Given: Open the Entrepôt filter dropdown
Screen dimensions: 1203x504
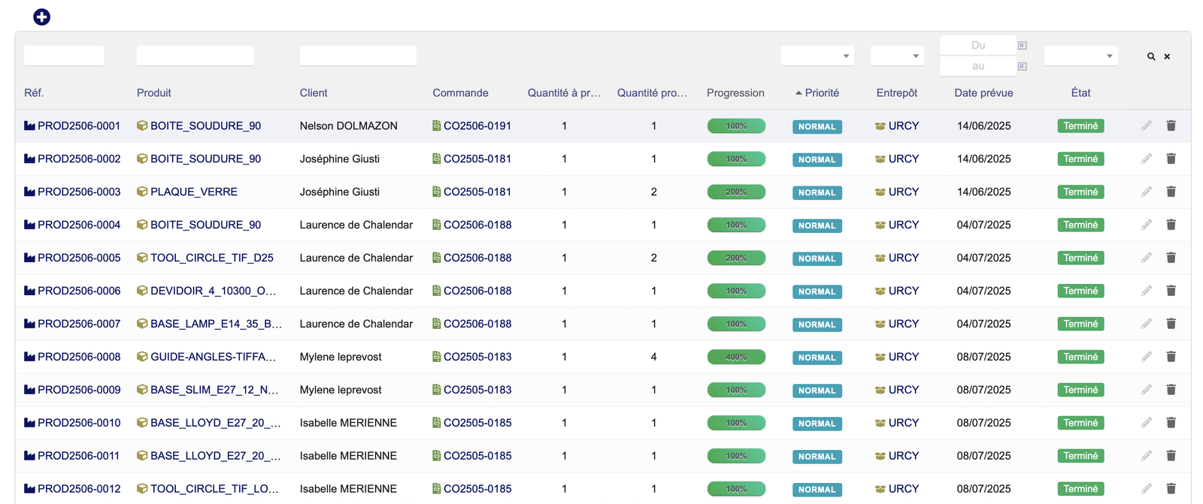Looking at the screenshot, I should 897,56.
